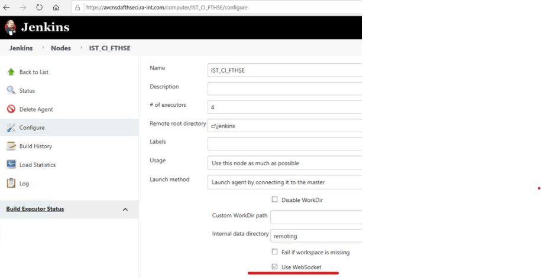Click the Jenkins butler logo
The width and height of the screenshot is (541, 278).
[x=11, y=27]
